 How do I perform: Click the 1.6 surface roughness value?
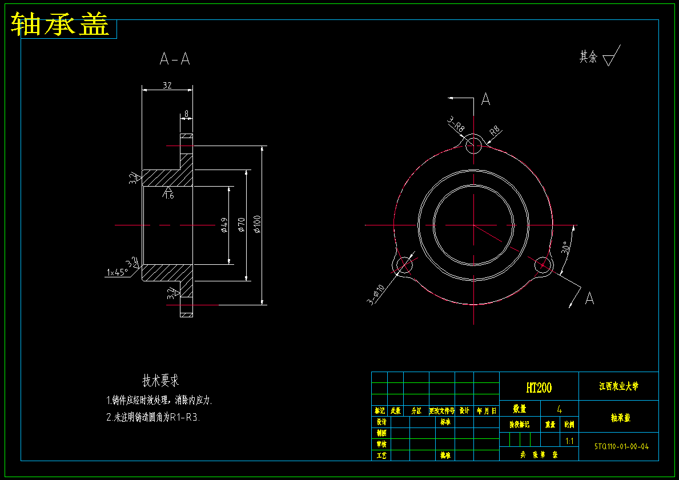click(169, 196)
